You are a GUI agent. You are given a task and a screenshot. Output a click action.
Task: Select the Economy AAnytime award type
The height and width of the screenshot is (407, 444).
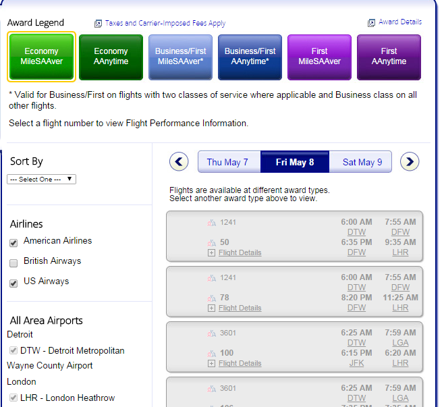click(x=111, y=57)
